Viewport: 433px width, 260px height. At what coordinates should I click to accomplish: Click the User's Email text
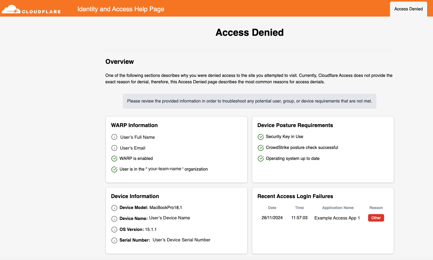click(x=132, y=148)
